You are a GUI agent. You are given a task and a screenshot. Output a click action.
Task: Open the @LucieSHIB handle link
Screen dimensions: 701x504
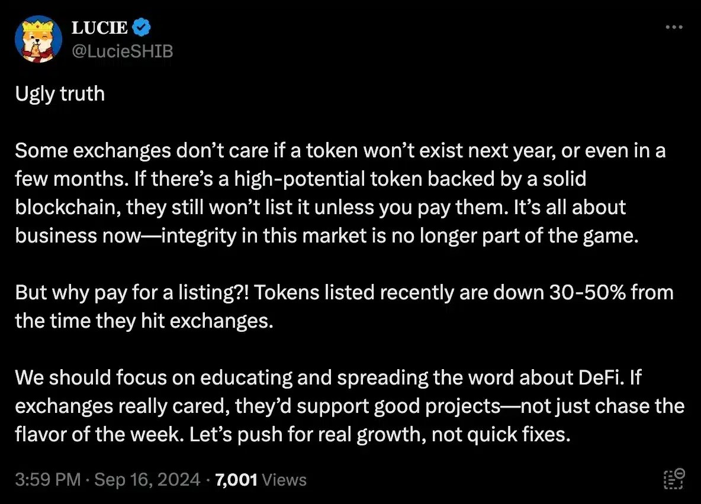tap(122, 51)
